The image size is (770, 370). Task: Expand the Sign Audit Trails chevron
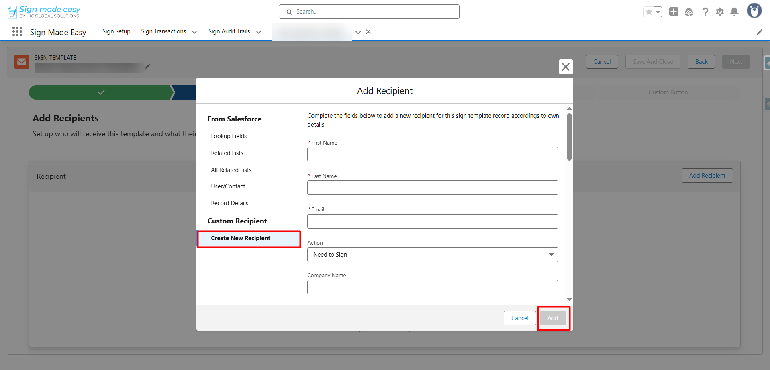[259, 32]
